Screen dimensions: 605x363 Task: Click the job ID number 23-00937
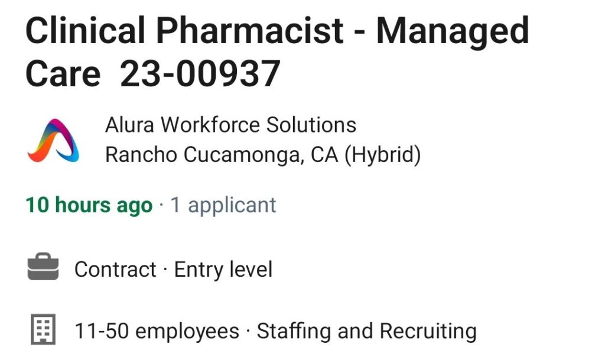(x=200, y=73)
